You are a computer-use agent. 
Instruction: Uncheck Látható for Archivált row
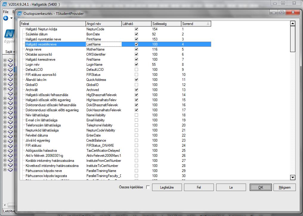coord(136,90)
